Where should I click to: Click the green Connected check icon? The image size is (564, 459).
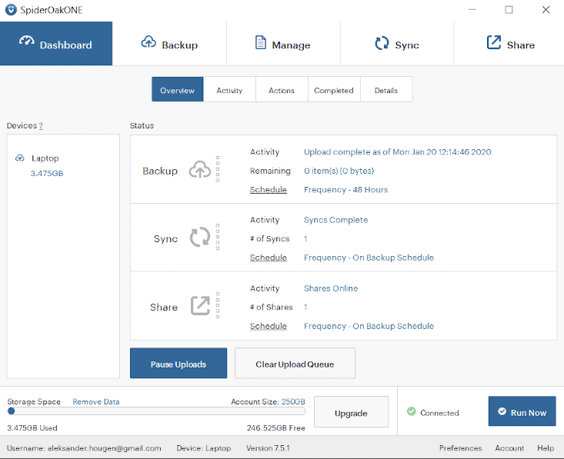[x=412, y=411]
